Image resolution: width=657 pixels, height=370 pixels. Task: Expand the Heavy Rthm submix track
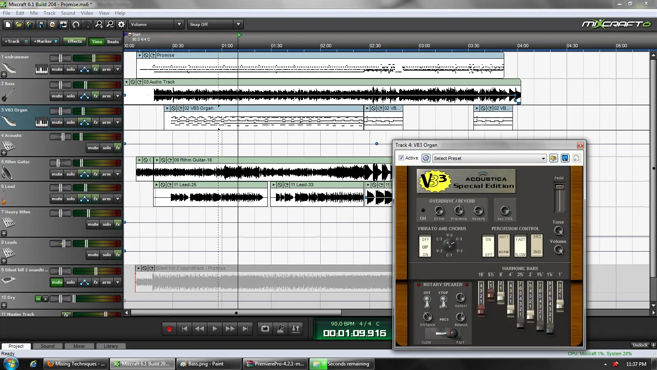pos(4,233)
